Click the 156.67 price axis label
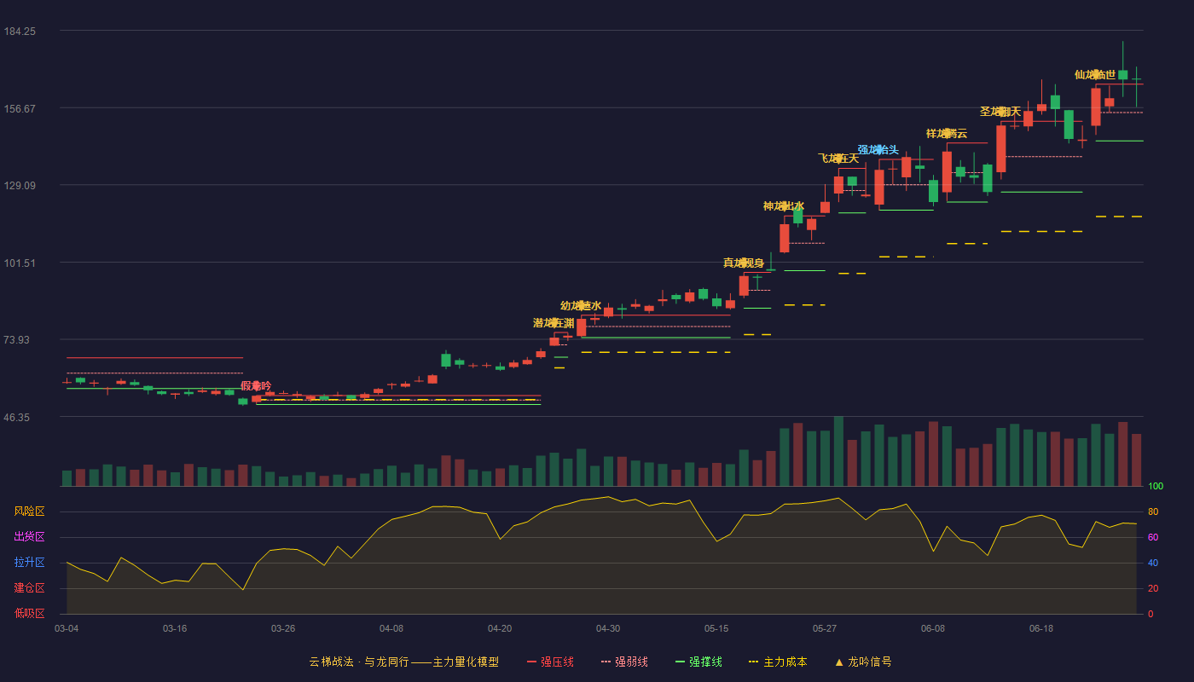The width and height of the screenshot is (1194, 682). [20, 108]
